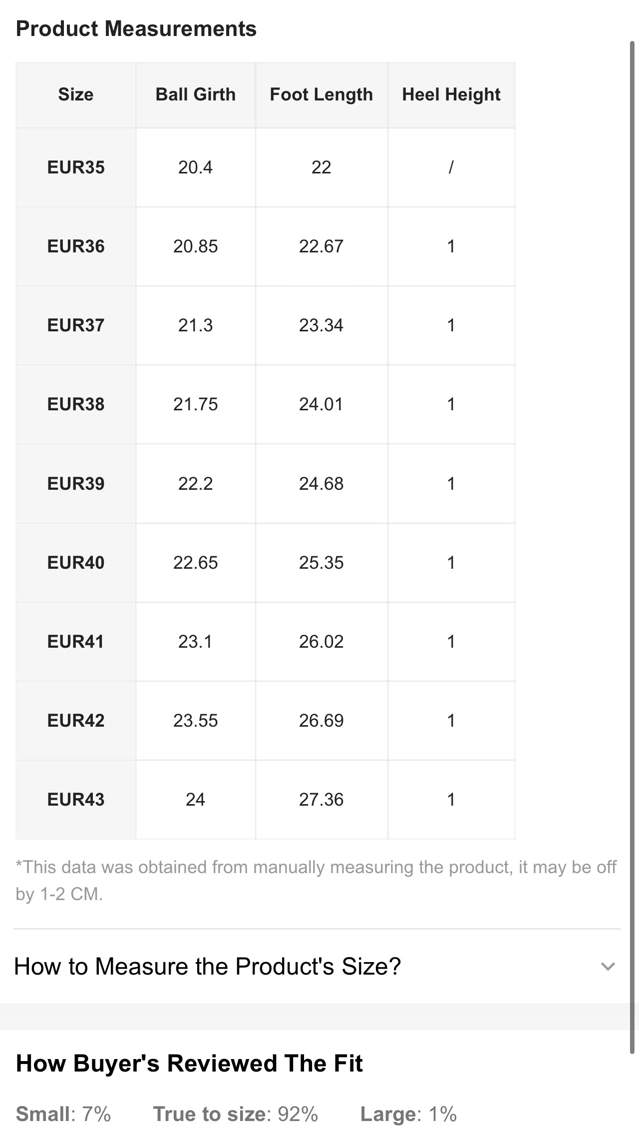Click the Small 7% fit rating
This screenshot has width=639, height=1141.
tap(63, 1114)
